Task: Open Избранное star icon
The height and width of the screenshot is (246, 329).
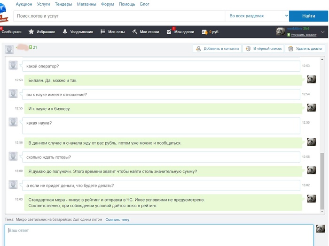Action: [31, 32]
